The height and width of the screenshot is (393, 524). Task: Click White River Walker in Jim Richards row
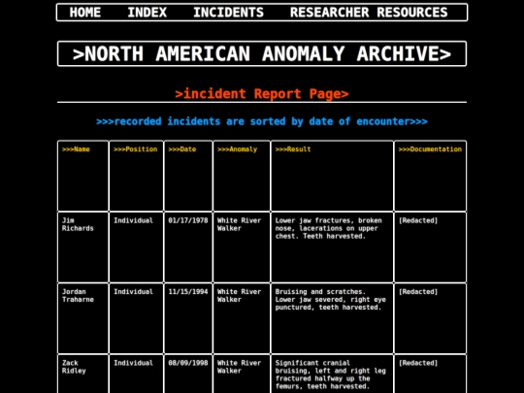[x=239, y=224]
